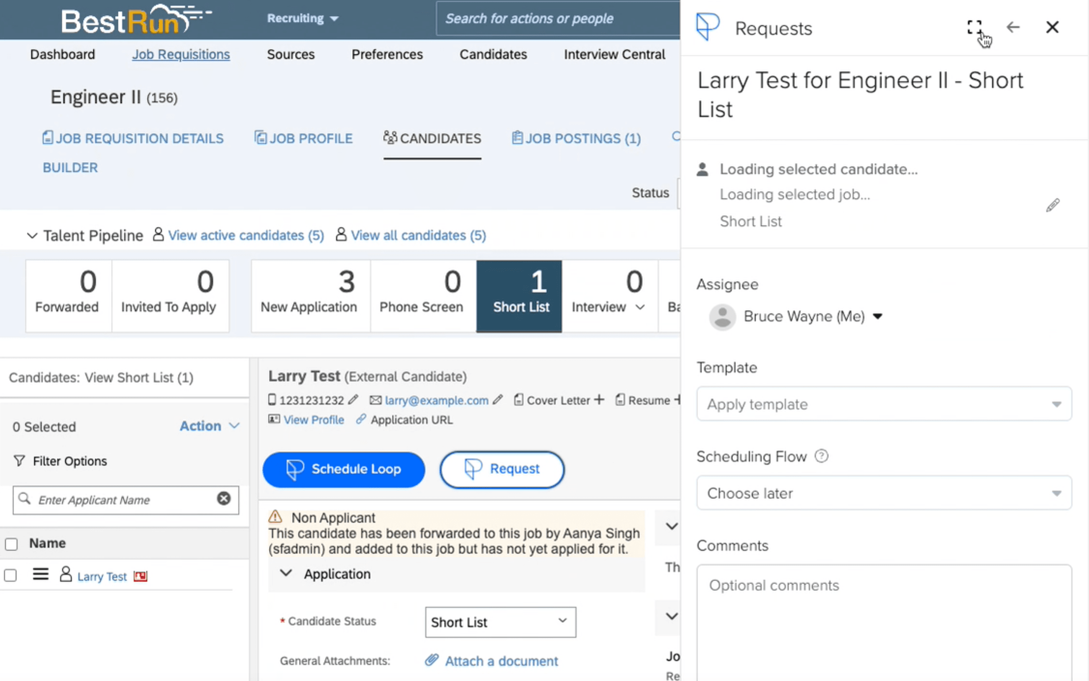Collapse the Talent Pipeline section
The image size is (1089, 681).
coord(31,236)
